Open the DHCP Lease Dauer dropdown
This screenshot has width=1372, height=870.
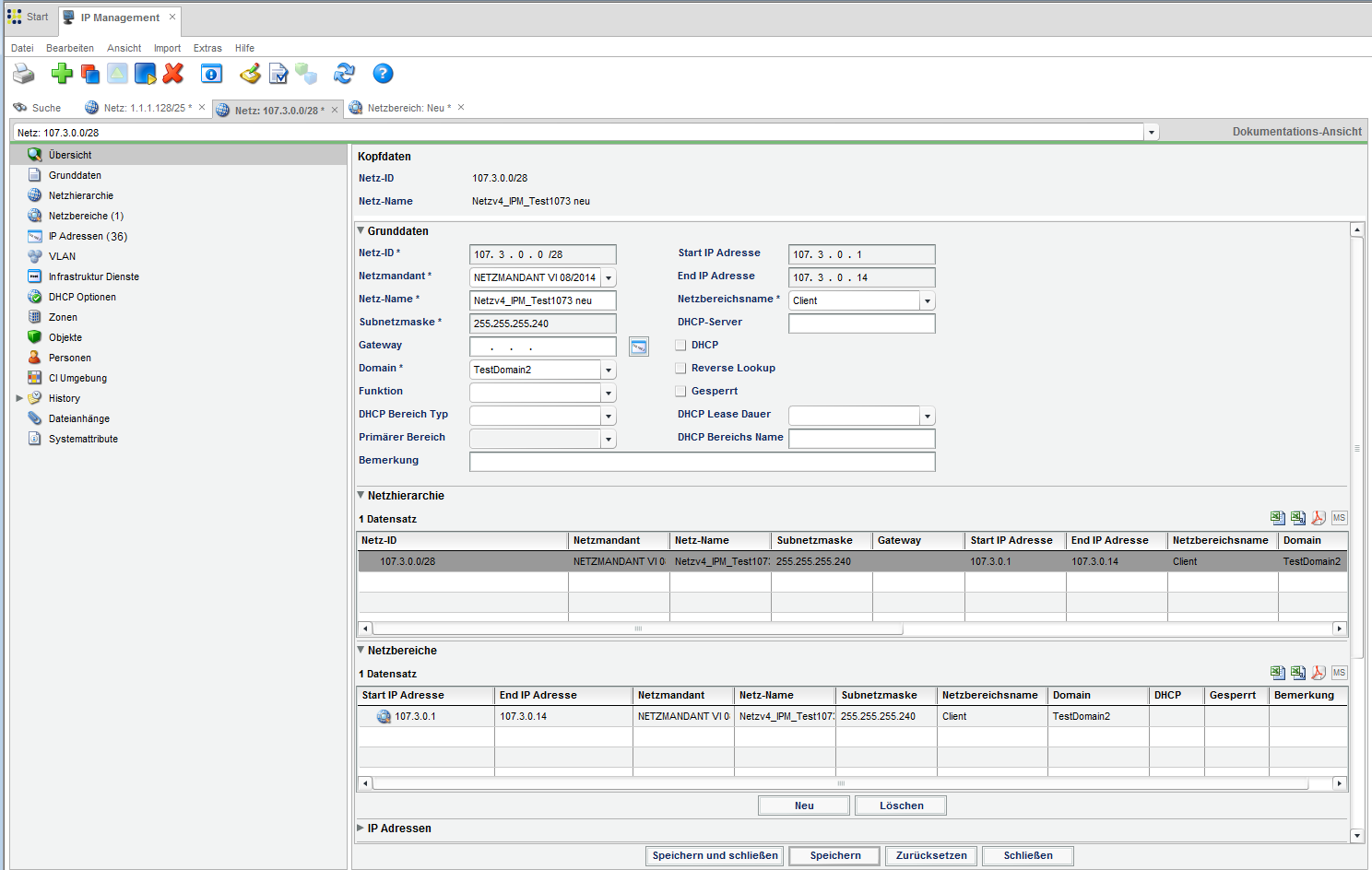[927, 416]
